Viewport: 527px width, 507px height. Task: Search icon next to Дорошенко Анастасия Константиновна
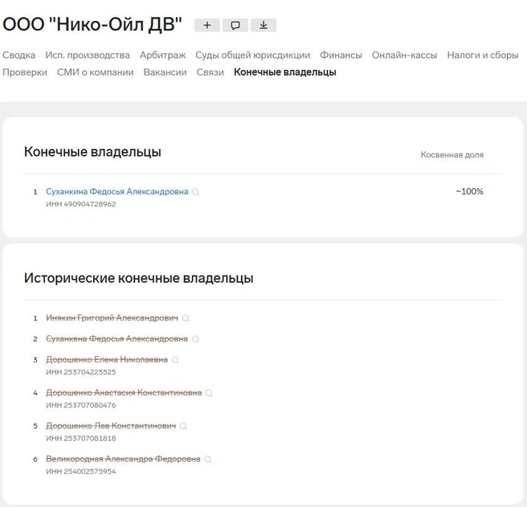pos(209,393)
